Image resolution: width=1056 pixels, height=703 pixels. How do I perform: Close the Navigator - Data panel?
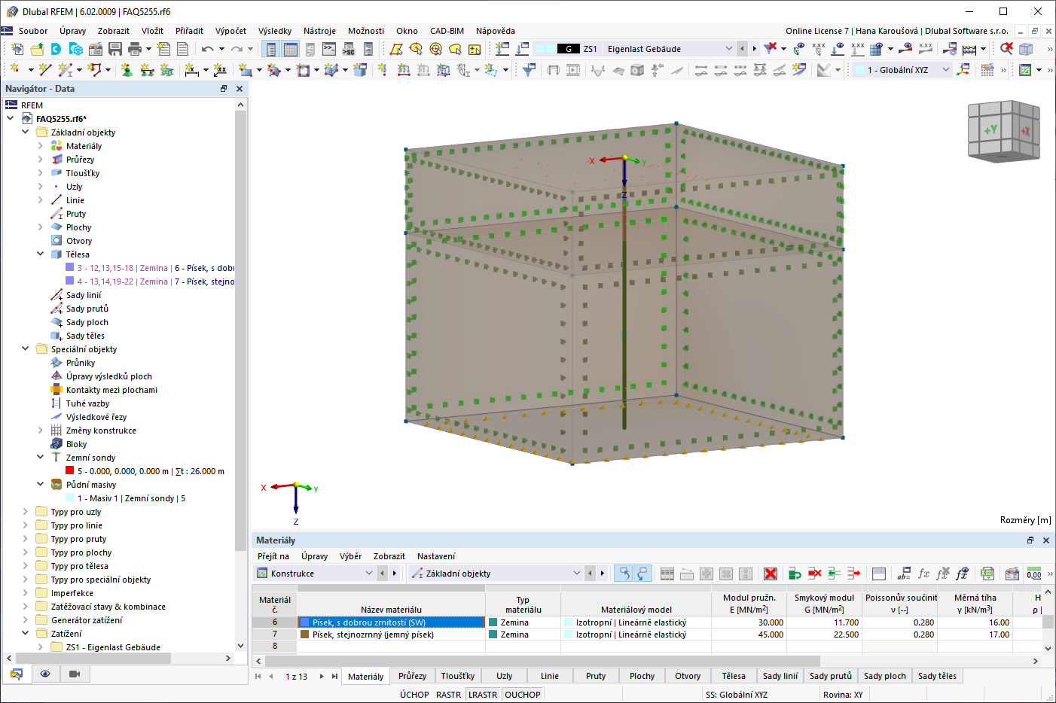pyautogui.click(x=240, y=88)
